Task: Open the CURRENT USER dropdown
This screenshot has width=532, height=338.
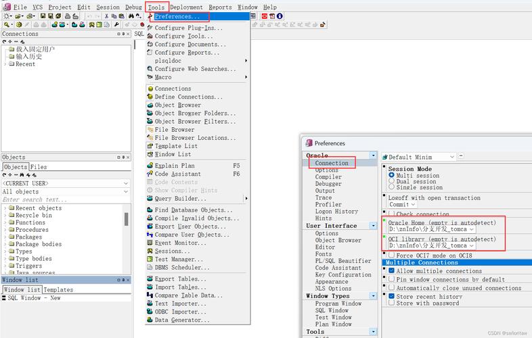Action: tap(126, 183)
